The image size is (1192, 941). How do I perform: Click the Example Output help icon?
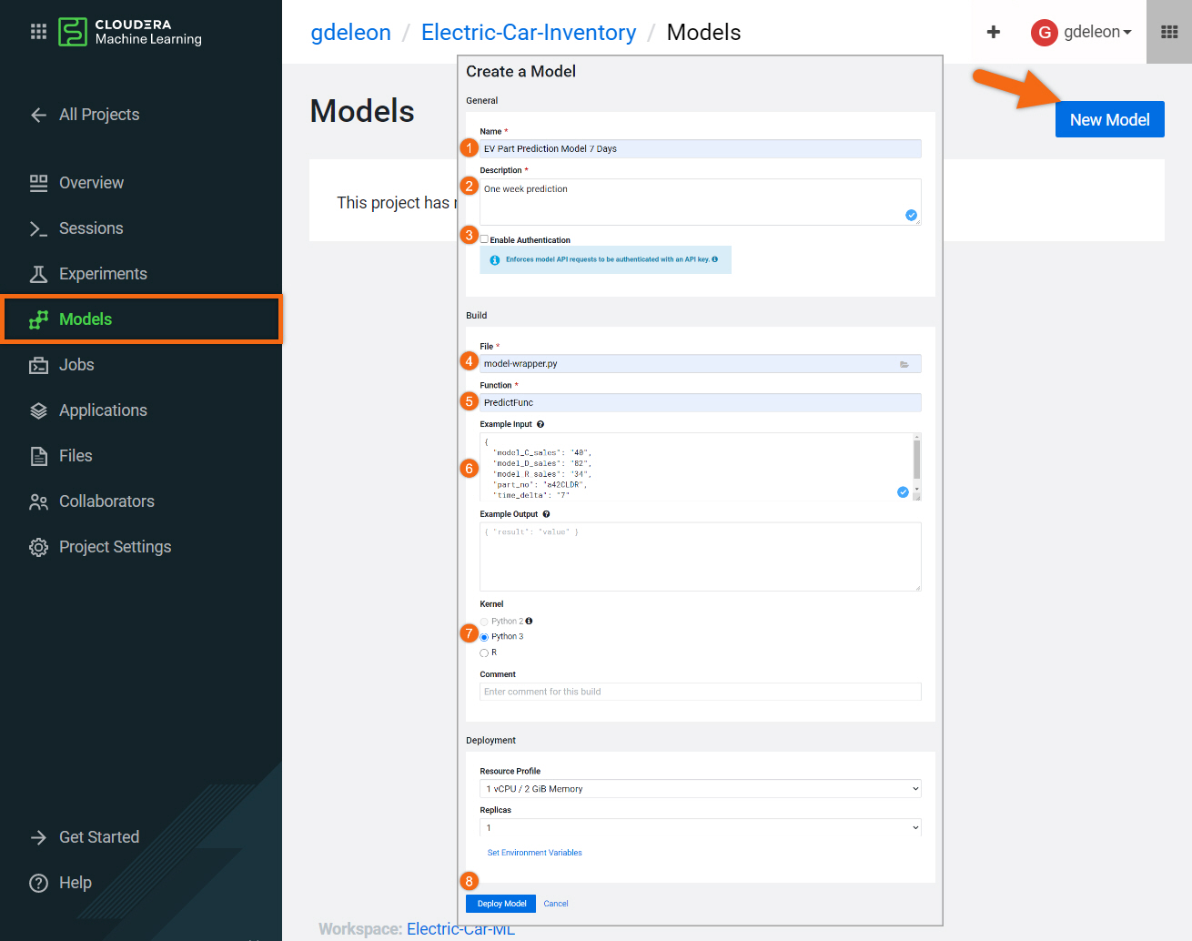tap(546, 514)
